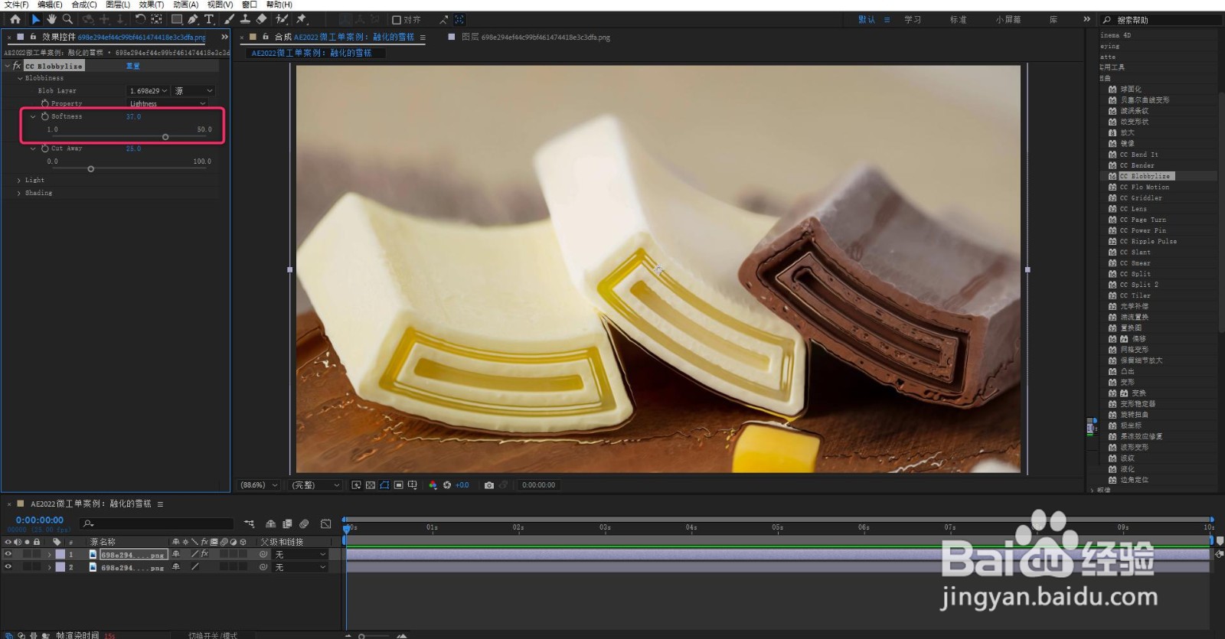Select the Clone Stamp tool
Screen dimensions: 1225x639
tap(245, 19)
